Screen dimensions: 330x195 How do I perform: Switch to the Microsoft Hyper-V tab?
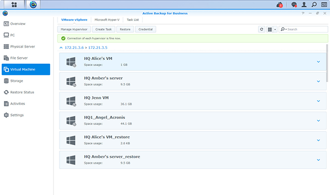107,20
